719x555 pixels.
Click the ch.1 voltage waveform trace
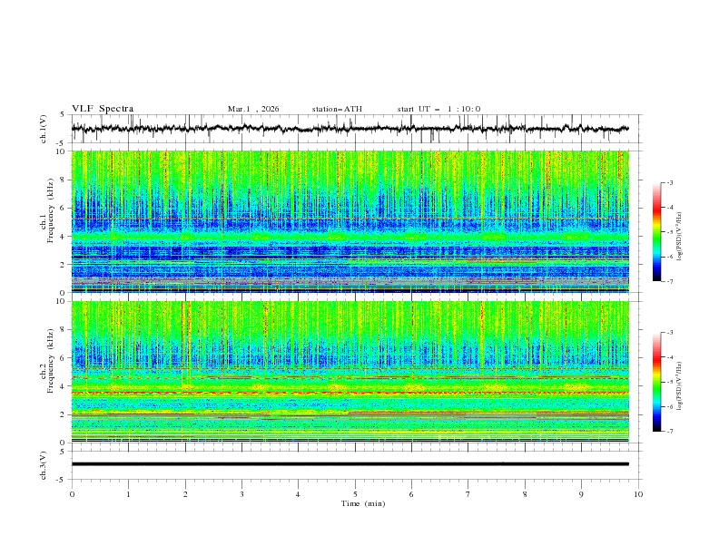(x=350, y=129)
